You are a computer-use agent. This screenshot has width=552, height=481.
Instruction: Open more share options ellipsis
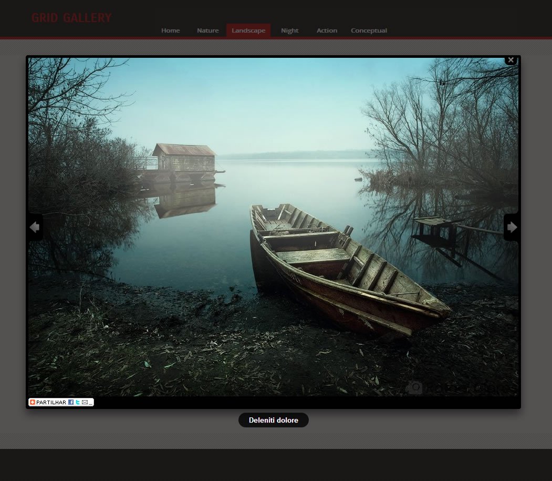point(91,404)
